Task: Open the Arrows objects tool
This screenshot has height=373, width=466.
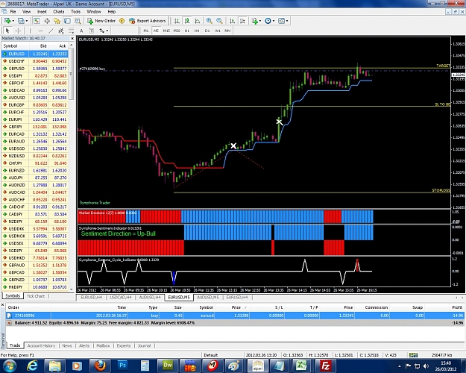Action: click(101, 31)
